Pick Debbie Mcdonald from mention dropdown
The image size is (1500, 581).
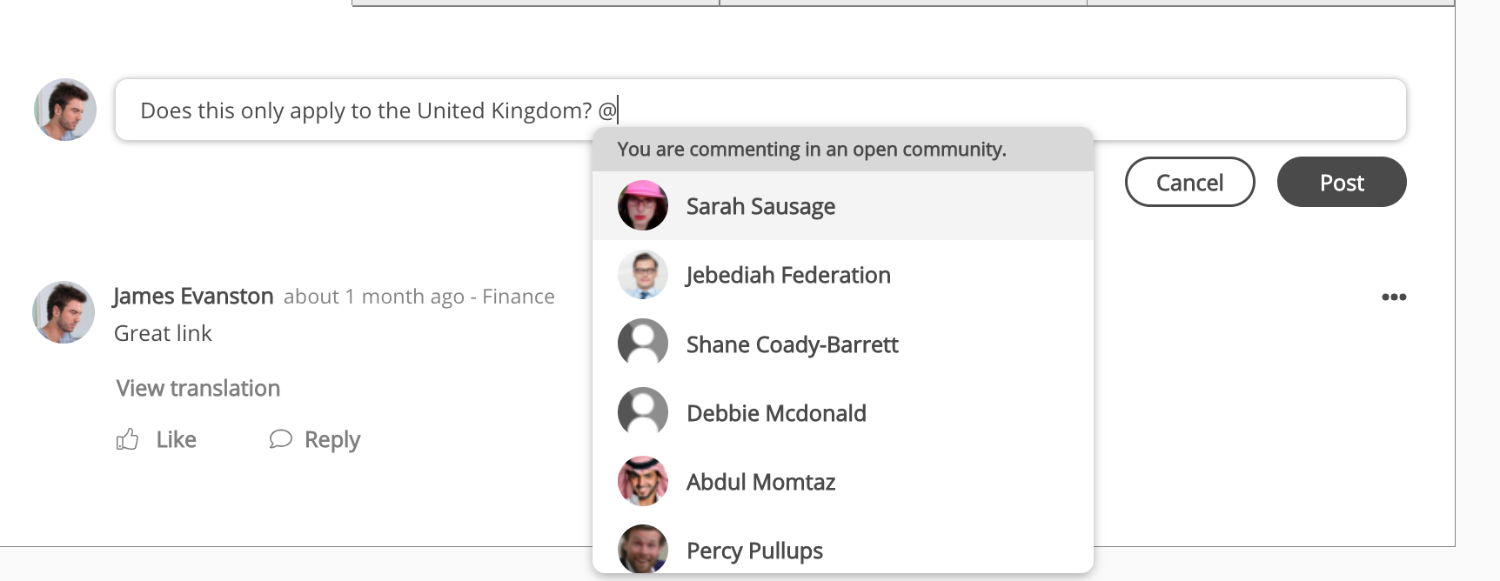(776, 414)
